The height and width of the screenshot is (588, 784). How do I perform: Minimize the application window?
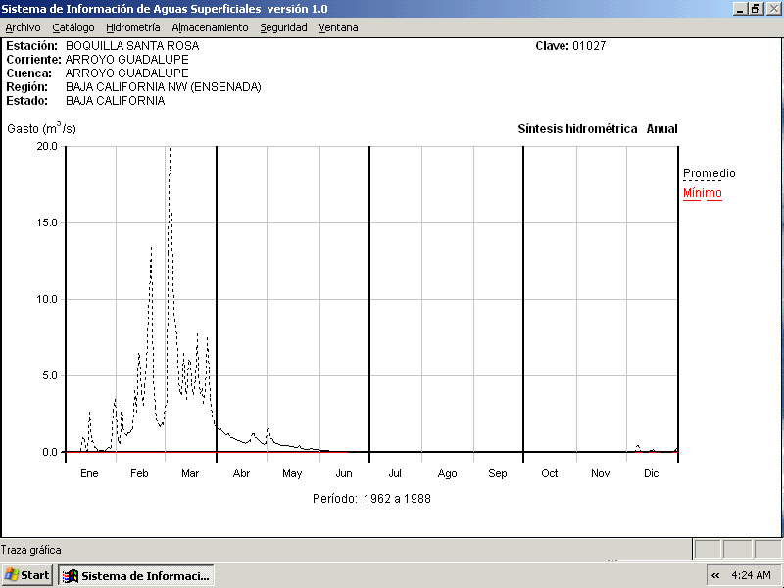[x=740, y=8]
